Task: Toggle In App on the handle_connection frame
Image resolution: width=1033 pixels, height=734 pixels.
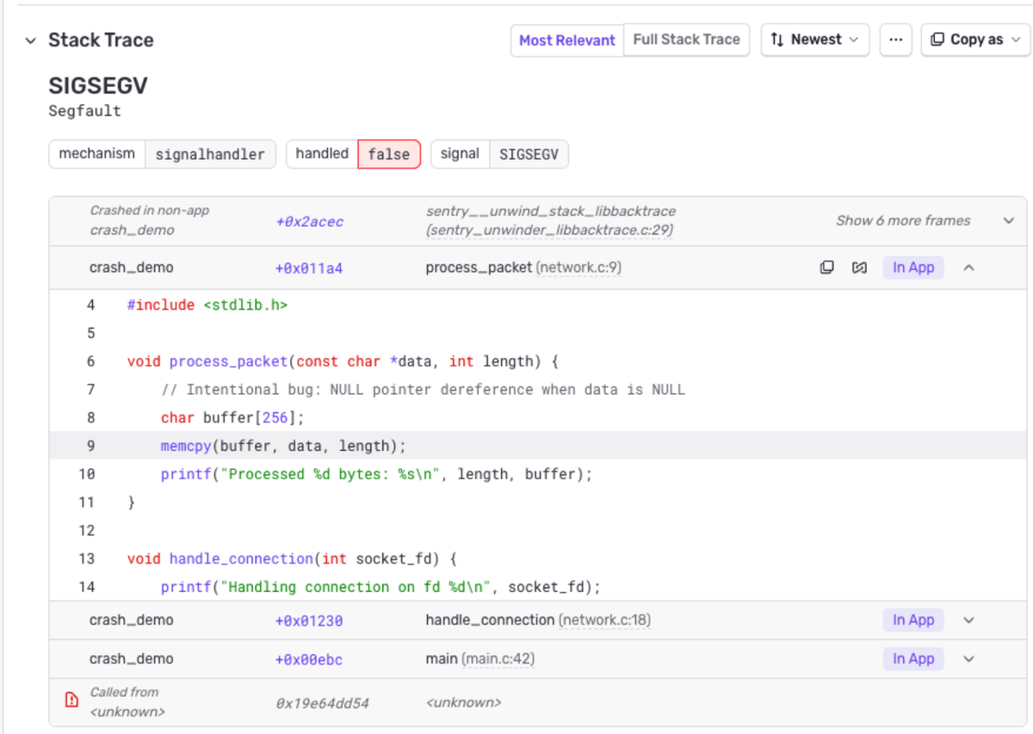Action: [x=913, y=620]
